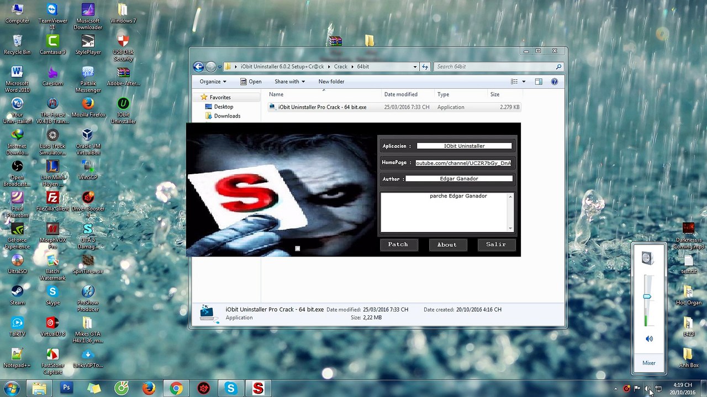Image resolution: width=707 pixels, height=397 pixels.
Task: Select Desktop in navigation pane
Action: (x=223, y=106)
